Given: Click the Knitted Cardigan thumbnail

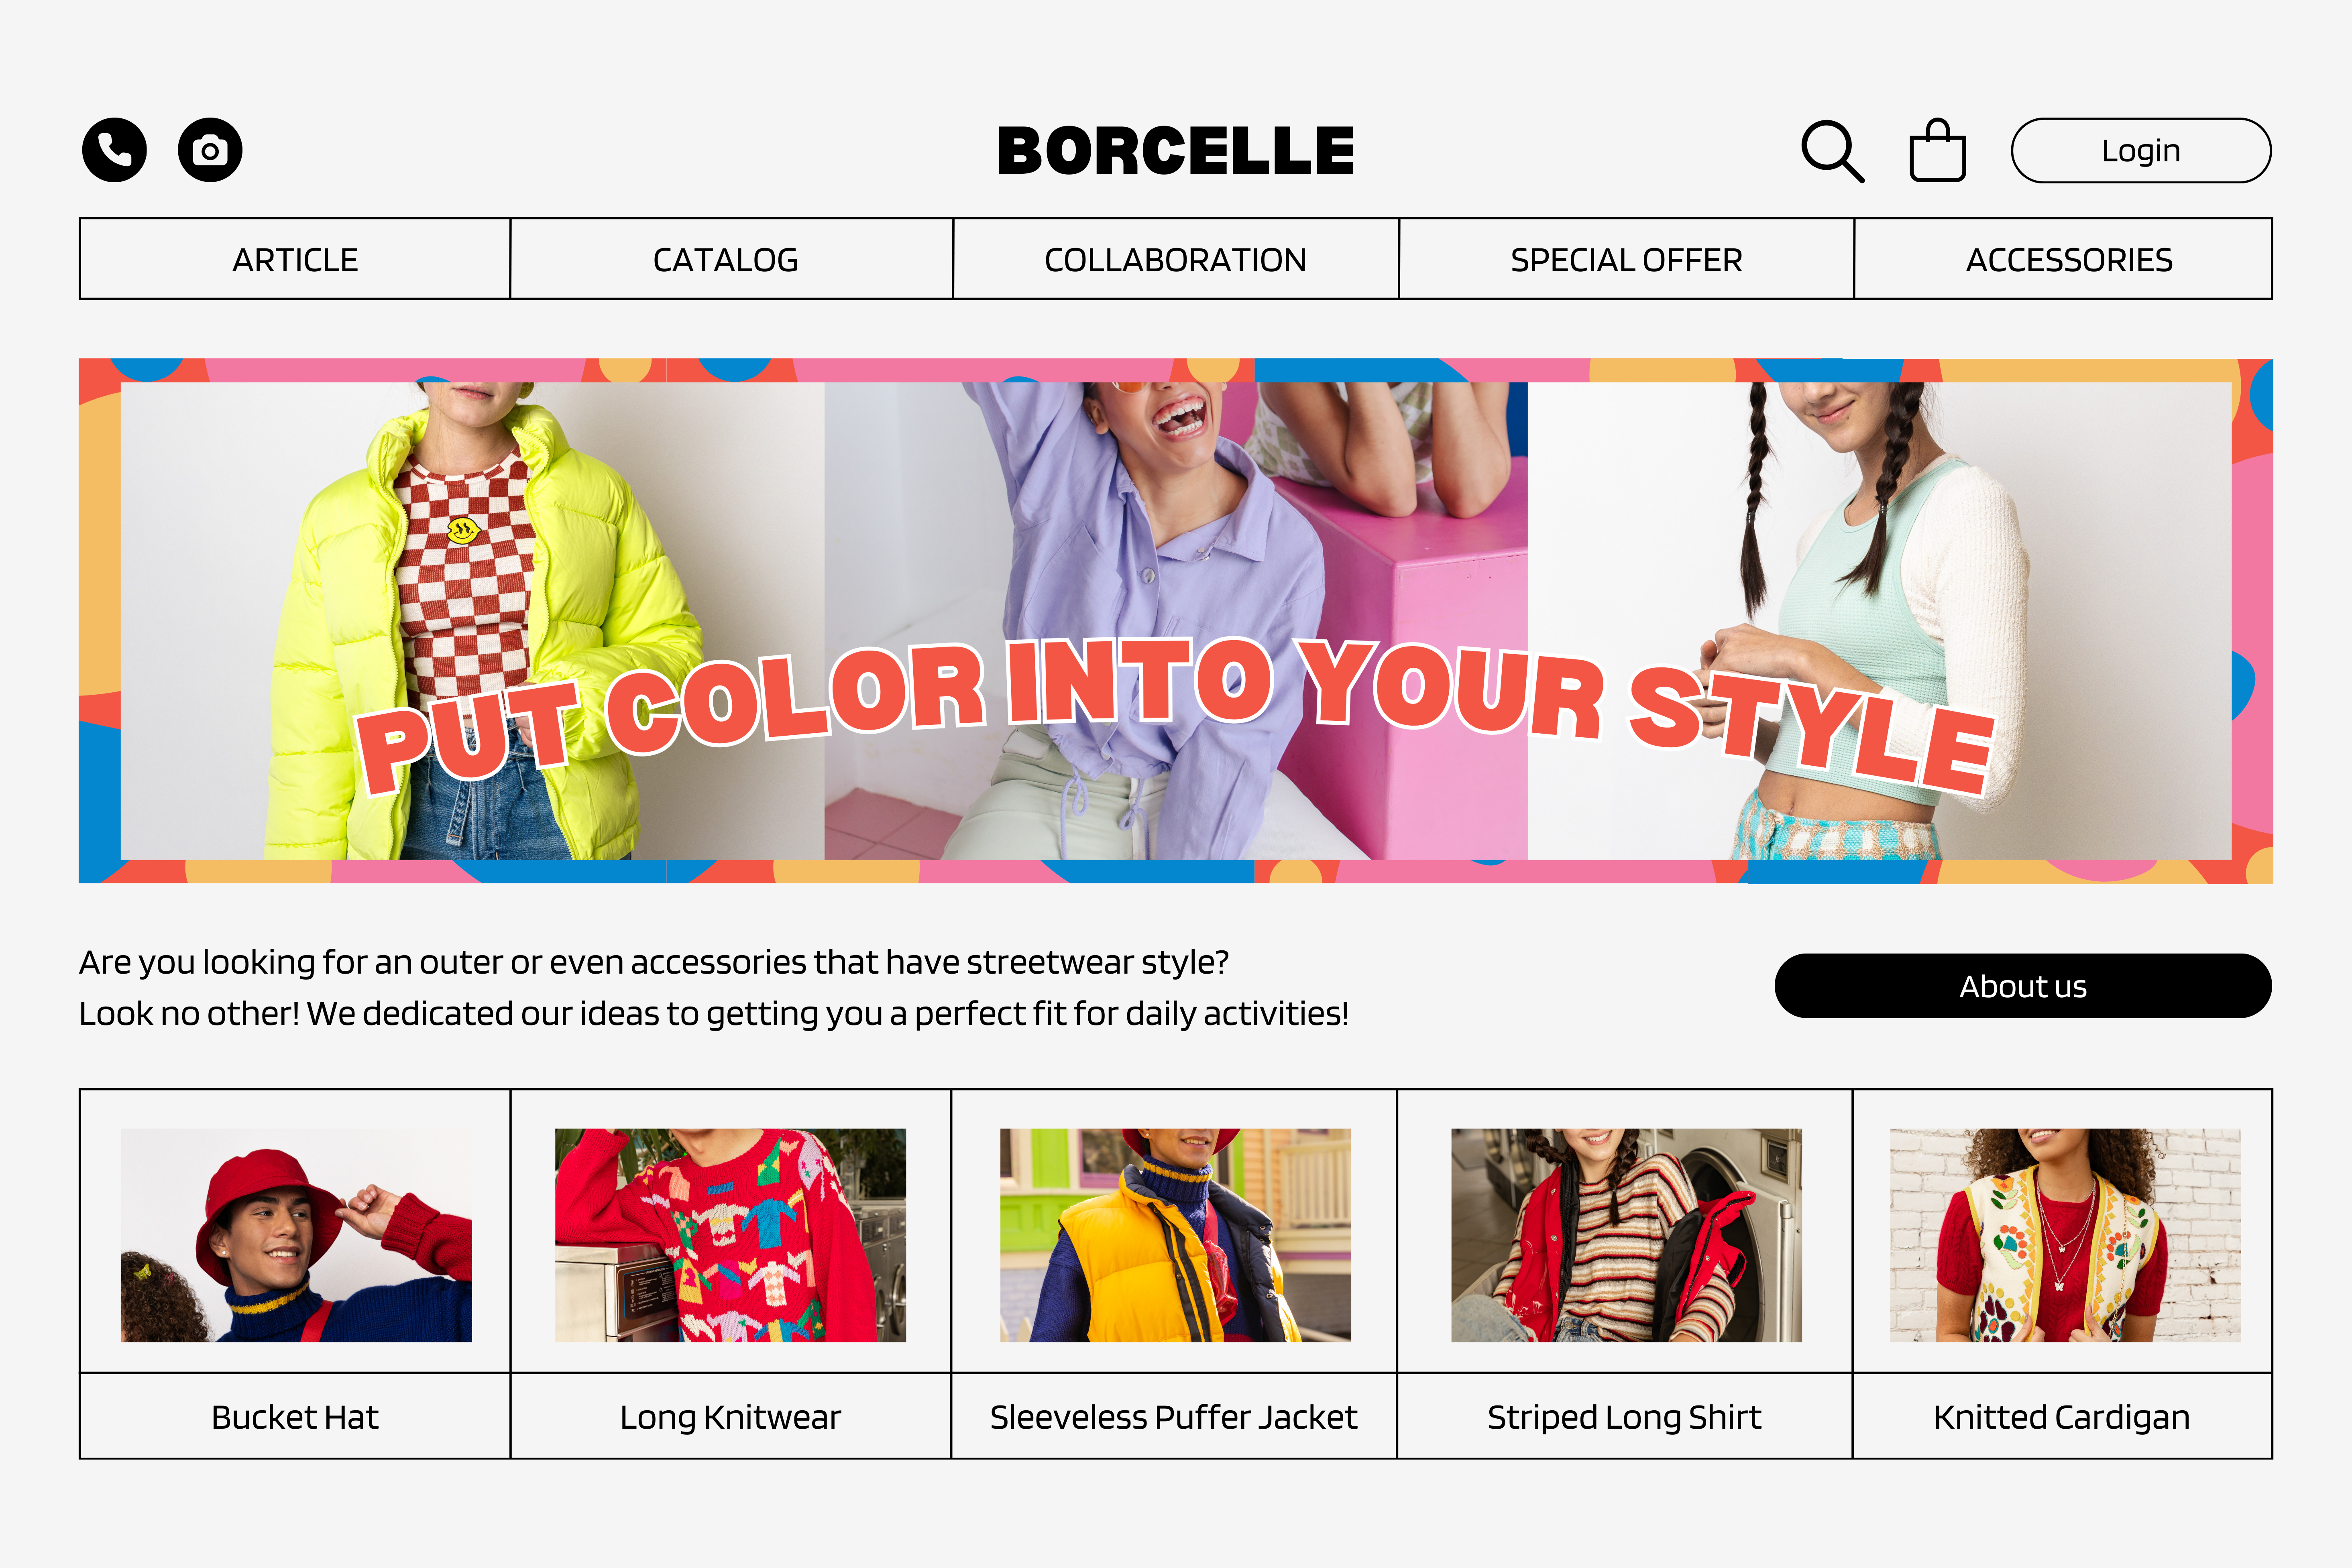Looking at the screenshot, I should 2065,1235.
